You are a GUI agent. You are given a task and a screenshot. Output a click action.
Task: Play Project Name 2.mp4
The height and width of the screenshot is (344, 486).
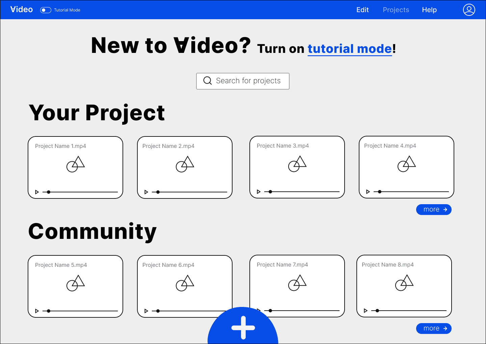click(x=146, y=192)
